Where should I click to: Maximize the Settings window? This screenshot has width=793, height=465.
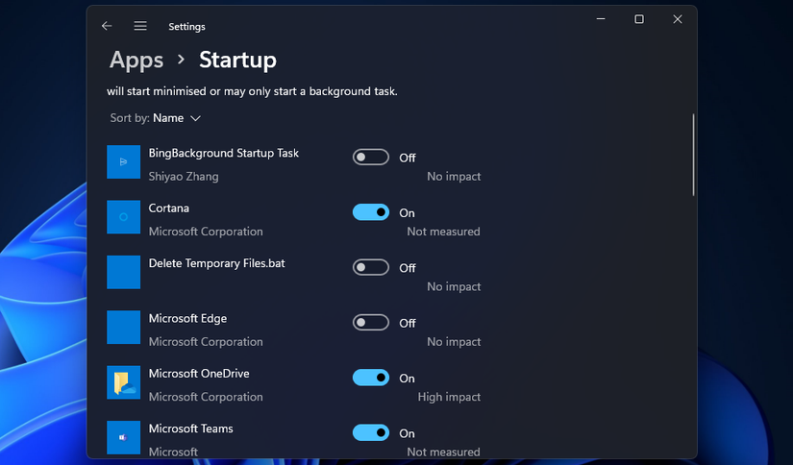(639, 19)
